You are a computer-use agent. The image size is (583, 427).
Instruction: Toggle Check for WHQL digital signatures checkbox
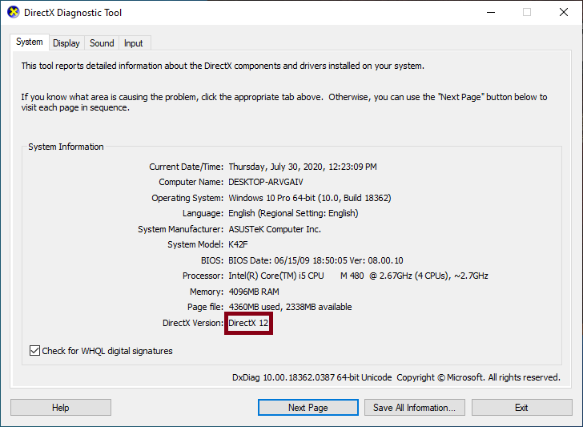(x=34, y=350)
